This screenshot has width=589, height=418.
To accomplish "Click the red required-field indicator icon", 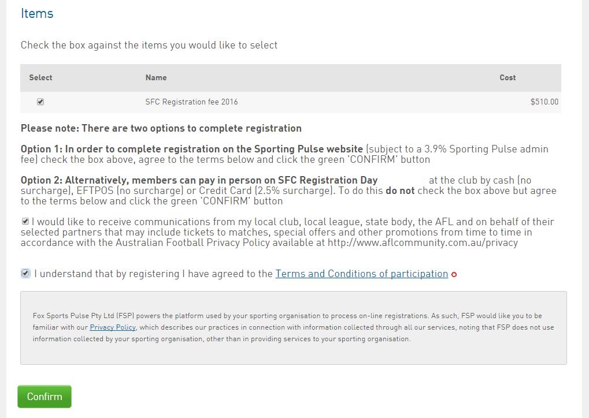I will click(454, 275).
